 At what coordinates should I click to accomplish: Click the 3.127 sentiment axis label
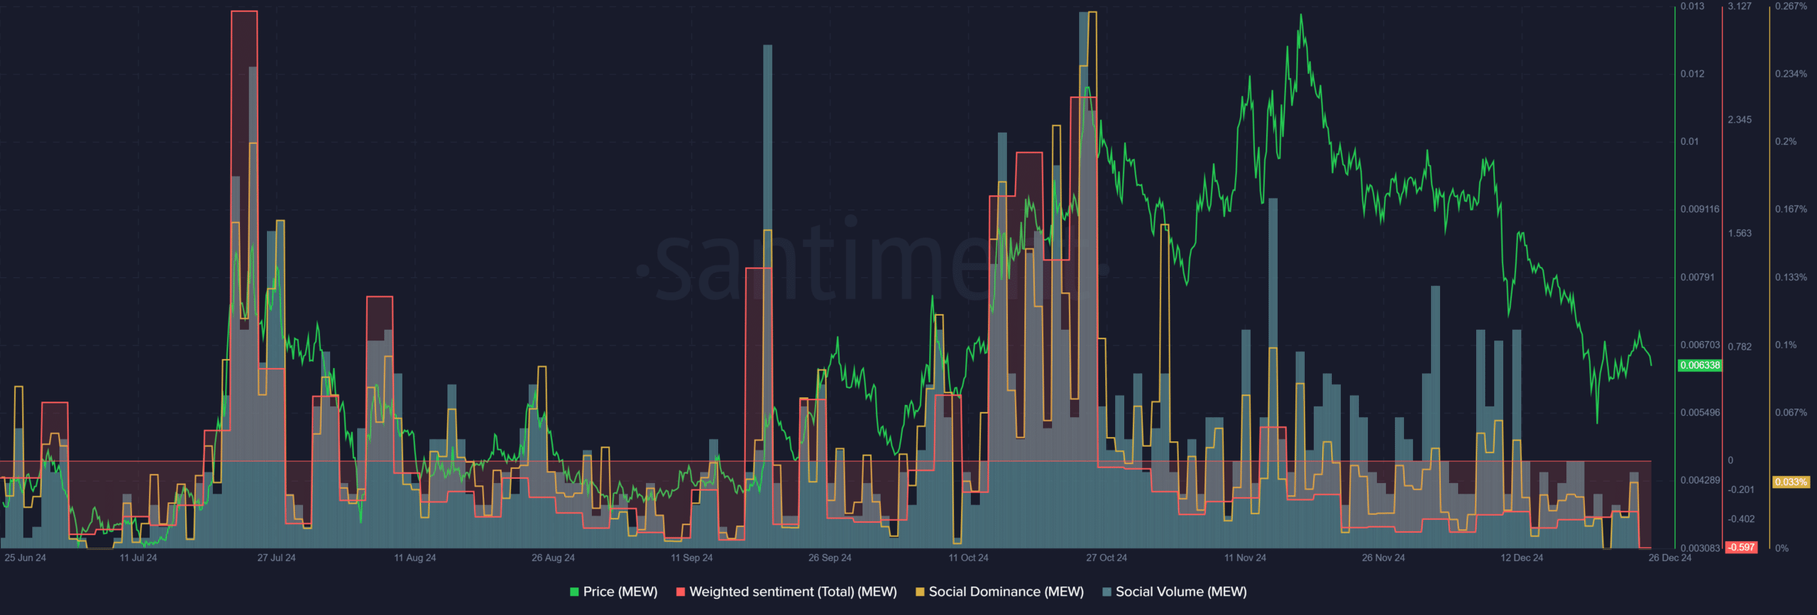(x=1740, y=6)
